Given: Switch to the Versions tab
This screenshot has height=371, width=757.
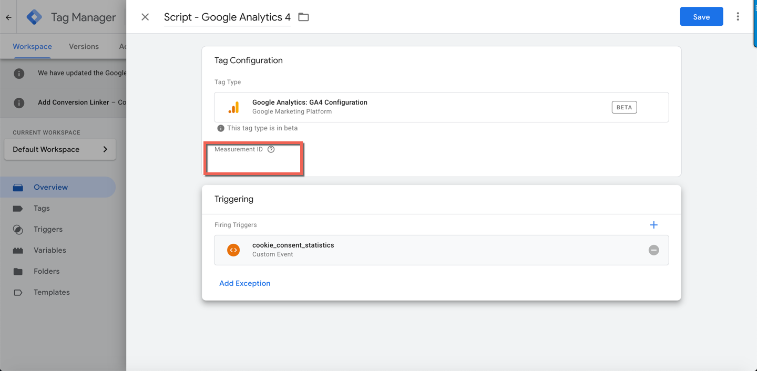Looking at the screenshot, I should tap(84, 46).
